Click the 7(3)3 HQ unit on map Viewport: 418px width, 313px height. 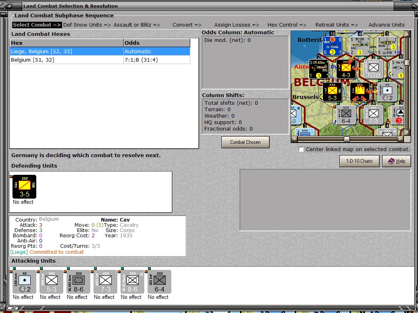point(374,69)
